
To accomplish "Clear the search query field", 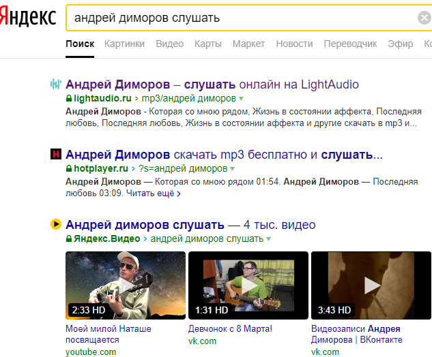I will point(424,18).
